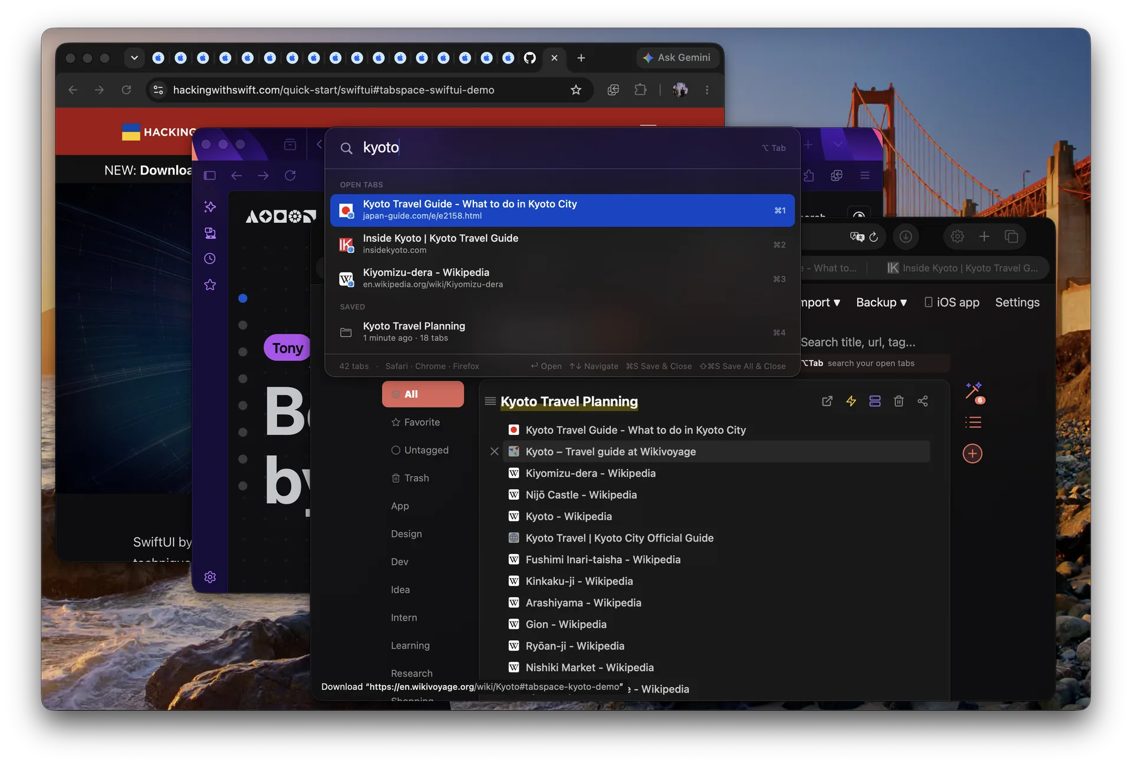Image resolution: width=1132 pixels, height=765 pixels.
Task: Reload page in Chrome window
Action: tap(126, 90)
